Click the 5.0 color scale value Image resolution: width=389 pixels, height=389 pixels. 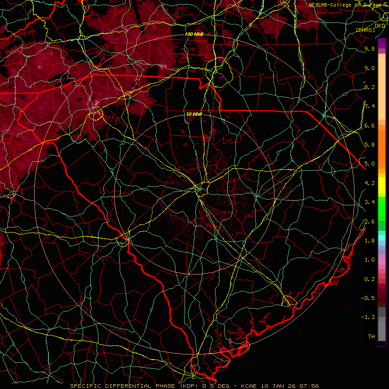point(370,164)
